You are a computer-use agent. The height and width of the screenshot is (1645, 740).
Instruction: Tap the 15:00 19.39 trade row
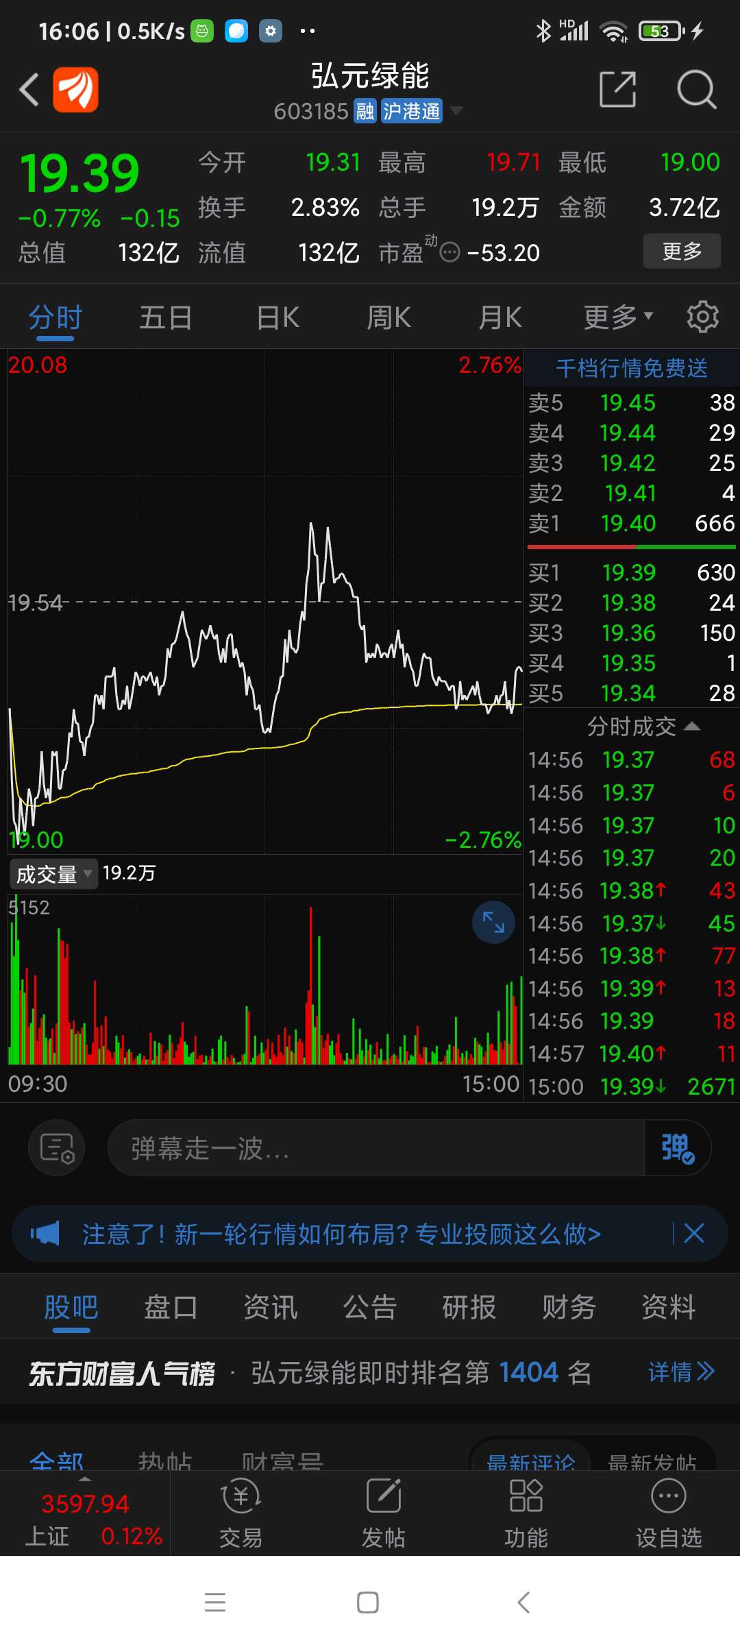(x=631, y=1086)
